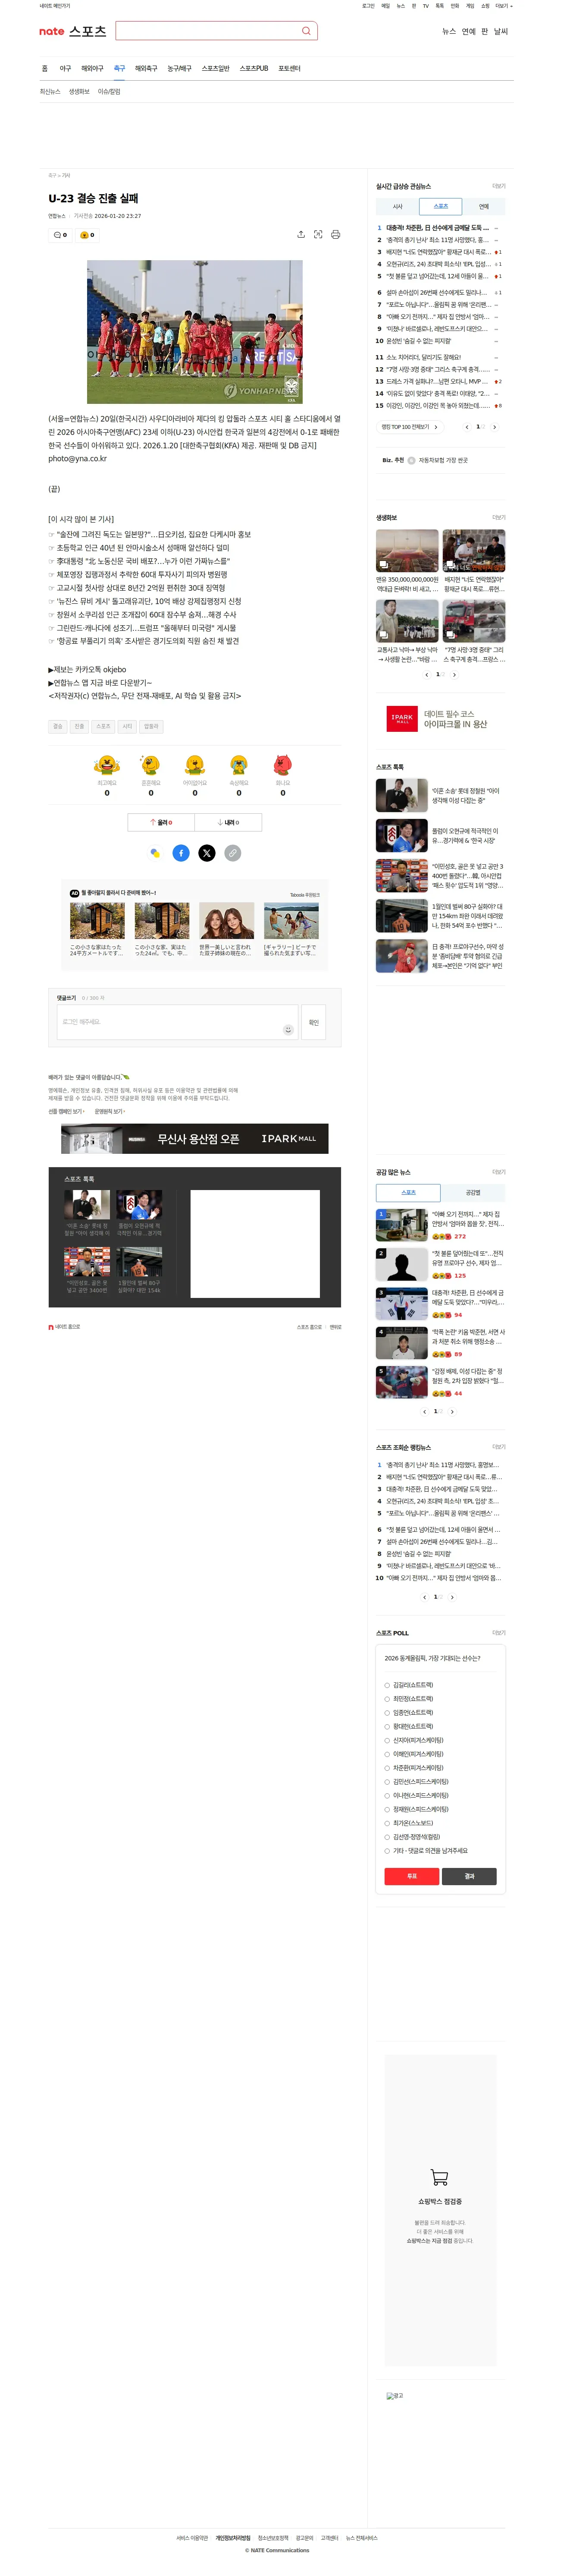
Task: React with 어이없어요 emoticon
Action: [195, 765]
